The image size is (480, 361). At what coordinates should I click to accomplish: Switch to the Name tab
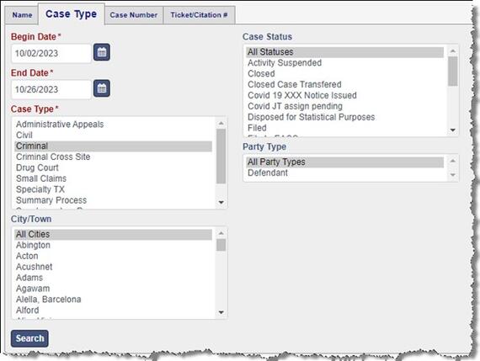coord(22,15)
